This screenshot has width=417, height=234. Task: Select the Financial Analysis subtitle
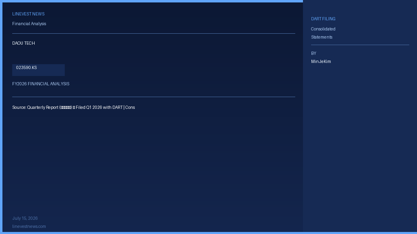[x=29, y=24]
